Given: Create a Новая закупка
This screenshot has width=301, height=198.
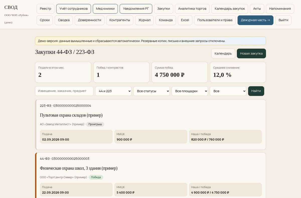Looking at the screenshot, I should [251, 53].
